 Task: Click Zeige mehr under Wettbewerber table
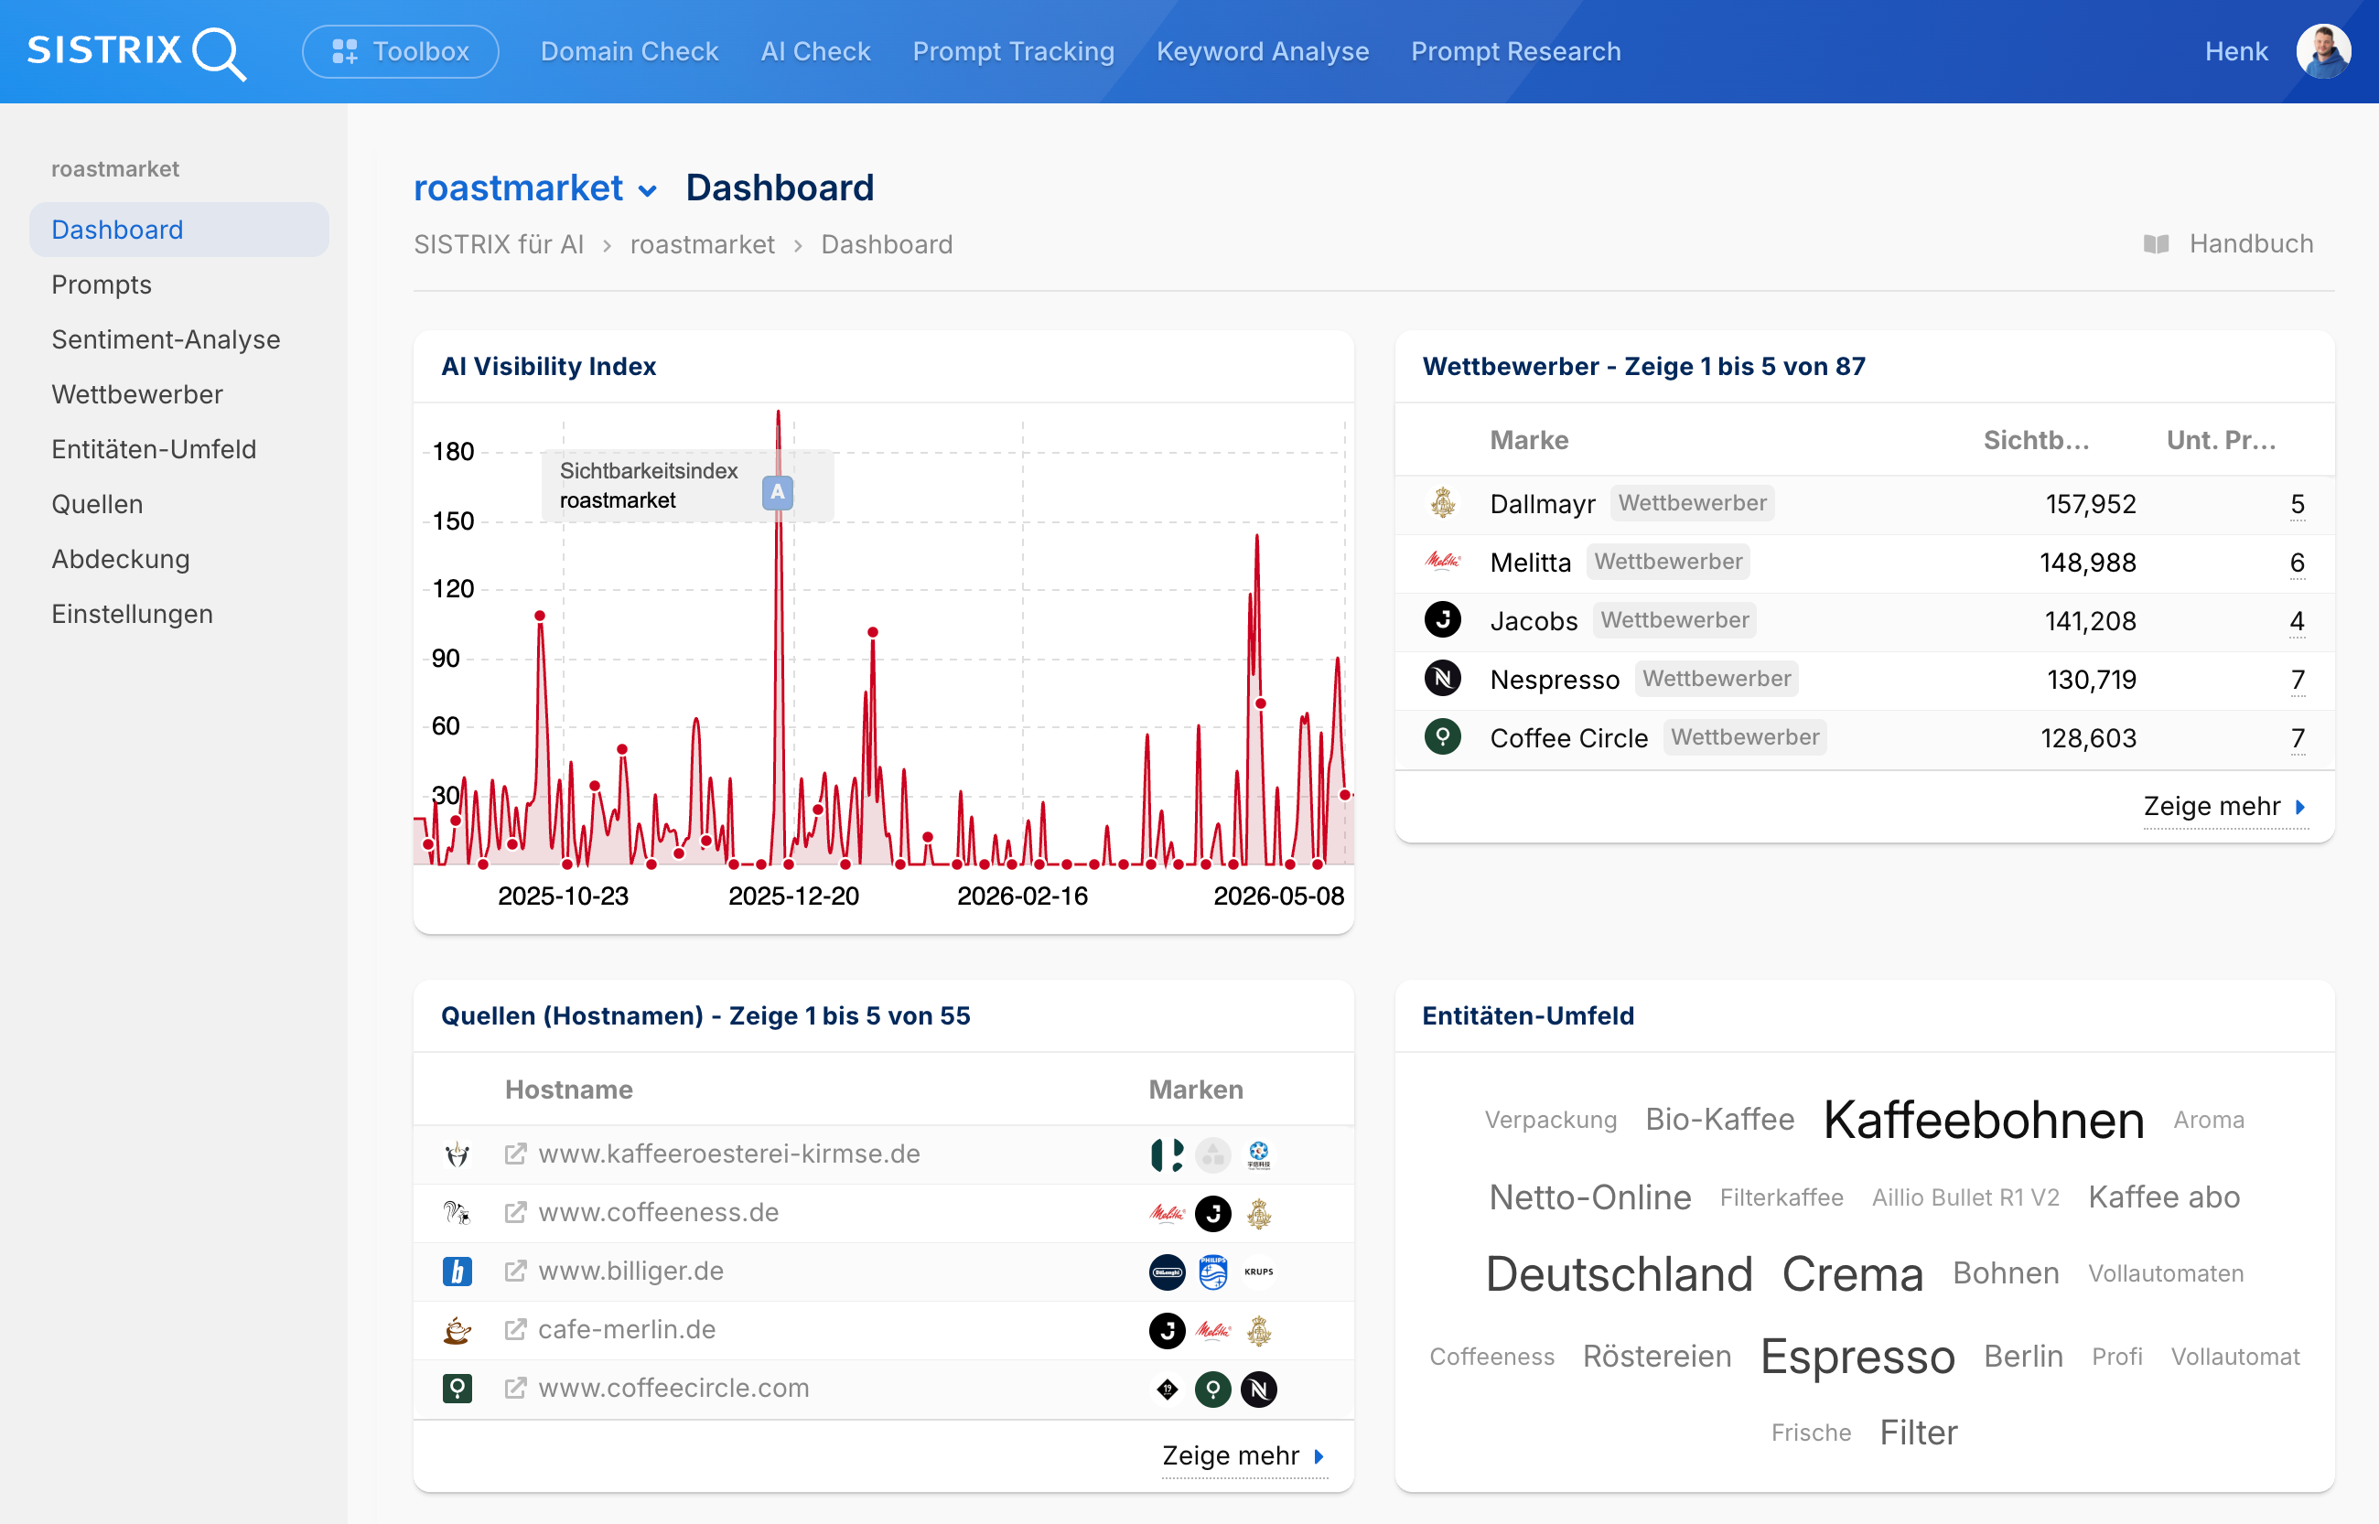point(2224,807)
